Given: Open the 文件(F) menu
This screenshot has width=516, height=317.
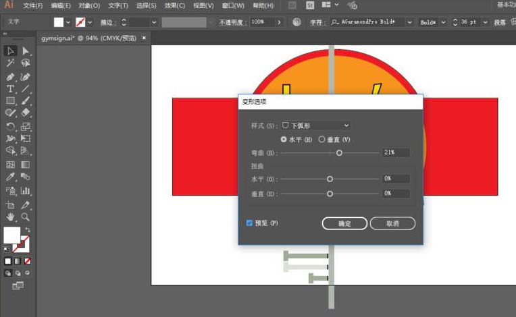Looking at the screenshot, I should point(32,5).
